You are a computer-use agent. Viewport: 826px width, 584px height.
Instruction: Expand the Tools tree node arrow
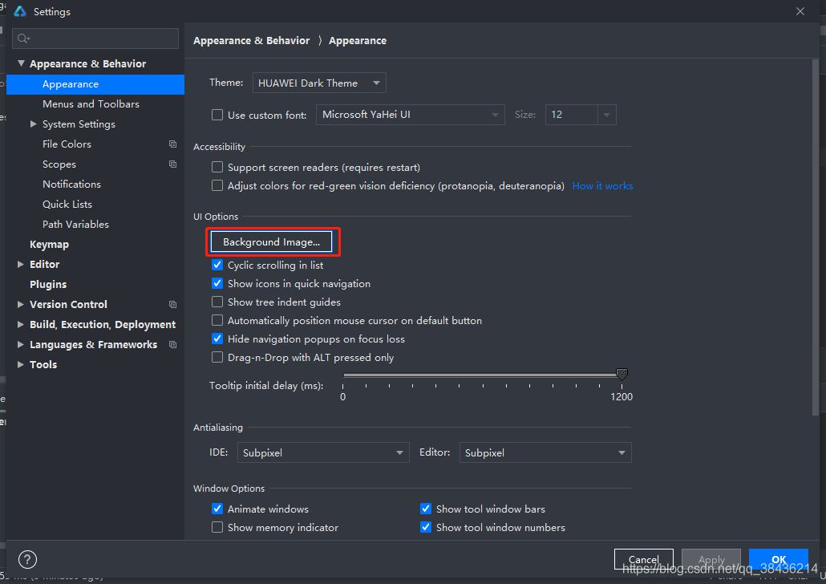pyautogui.click(x=21, y=364)
